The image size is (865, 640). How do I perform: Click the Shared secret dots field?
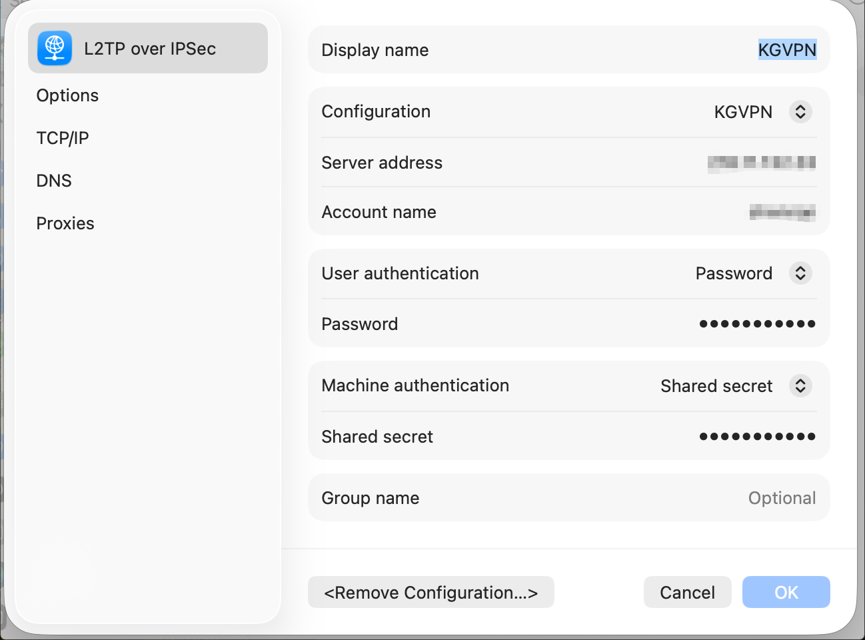tap(757, 437)
